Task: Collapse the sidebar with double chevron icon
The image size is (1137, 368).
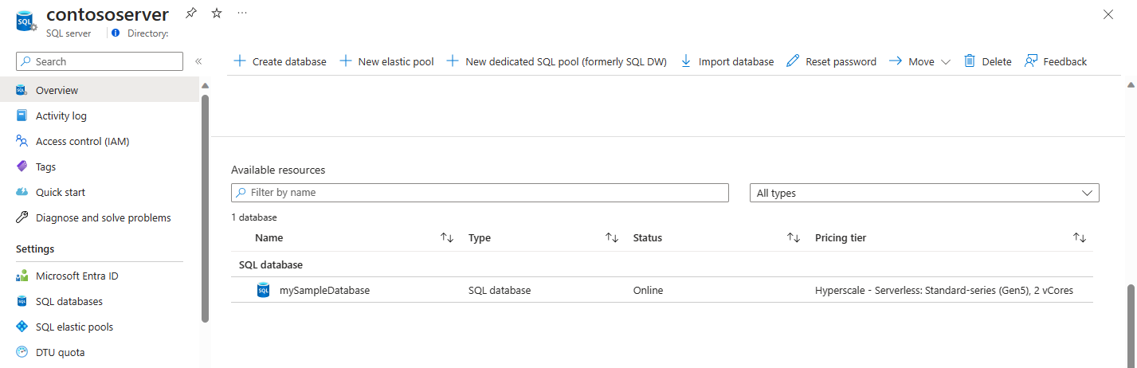Action: 198,61
